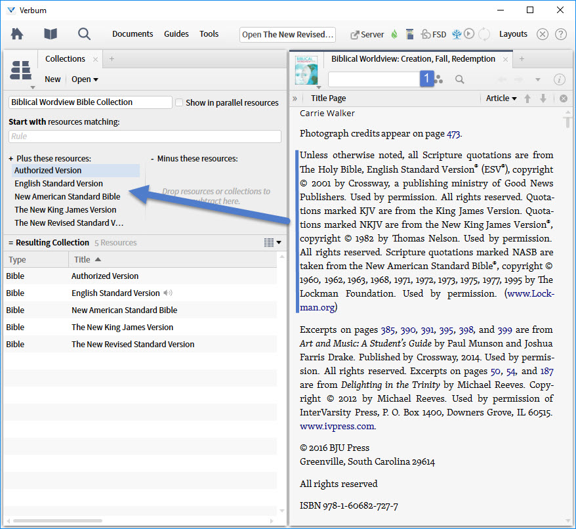
Task: Follow the page 187 link
Action: 546,371
